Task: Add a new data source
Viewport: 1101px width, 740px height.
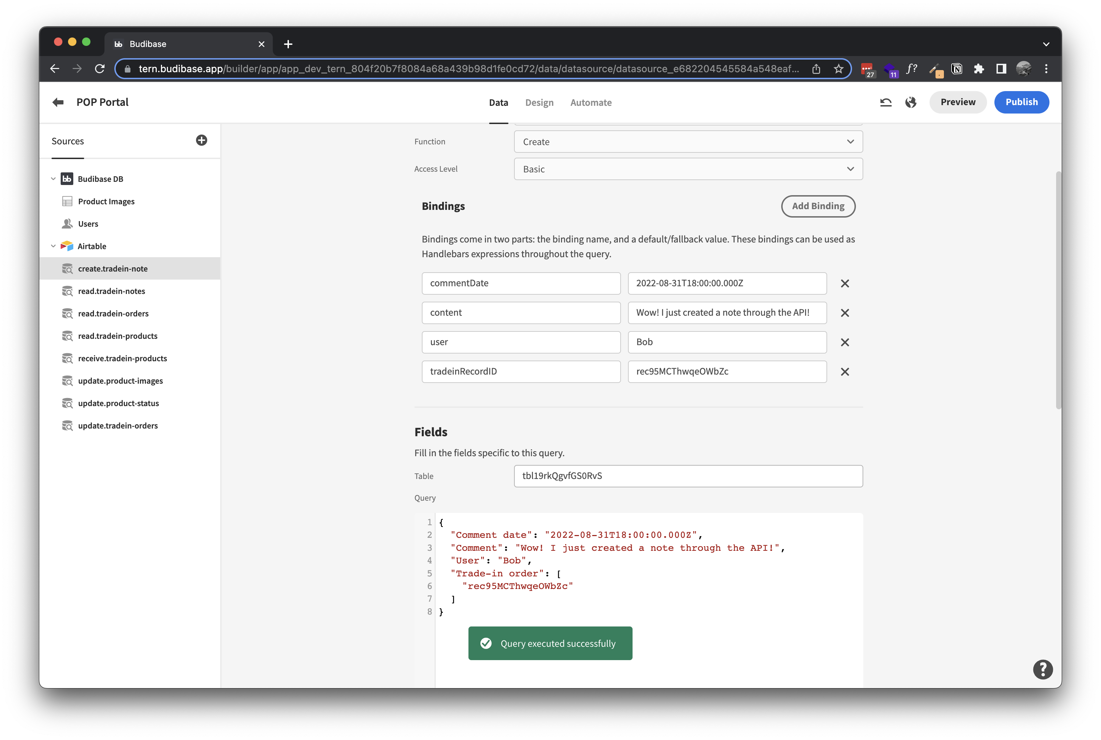Action: [x=202, y=140]
